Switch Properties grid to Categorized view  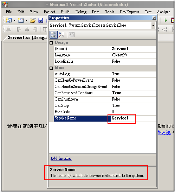[x=53, y=35]
